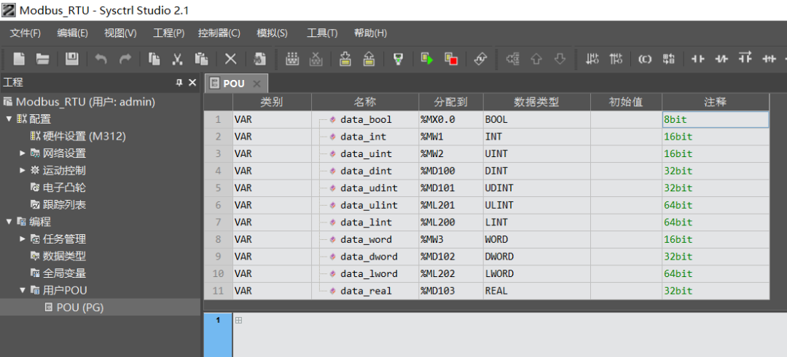Open the 控制器(C) menu
This screenshot has width=787, height=357.
[219, 33]
